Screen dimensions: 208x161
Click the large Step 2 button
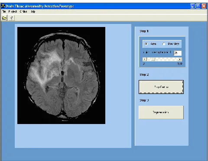pyautogui.click(x=161, y=87)
